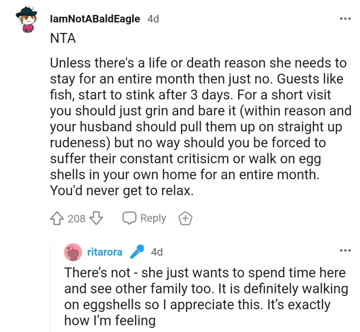The height and width of the screenshot is (332, 360).
Task: Click the 4d timestamp next to ritarora
Action: (157, 252)
